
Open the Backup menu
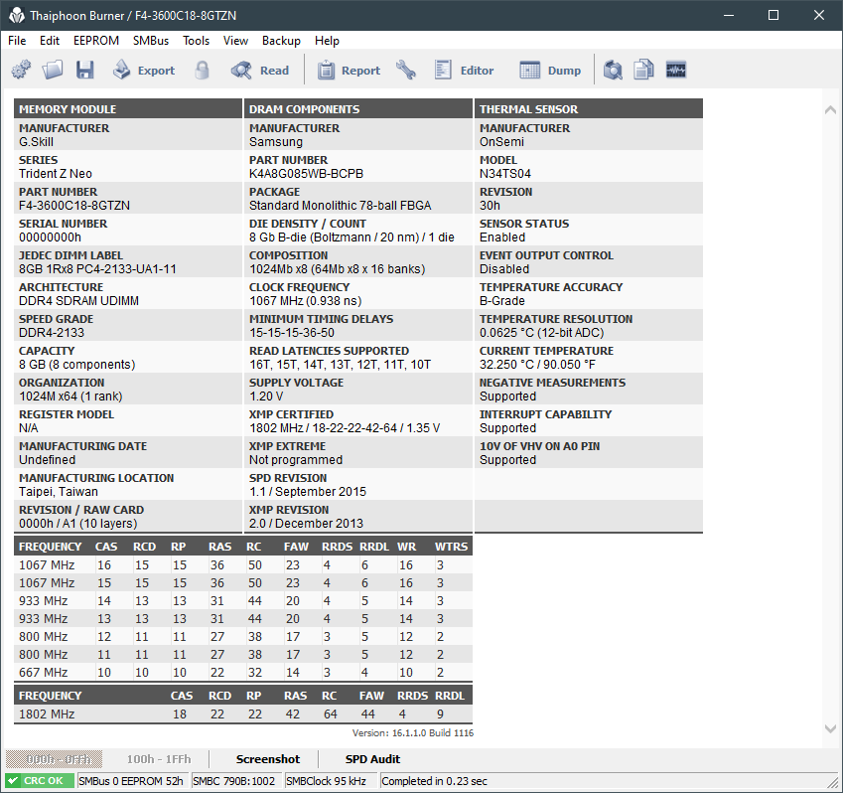pos(281,41)
